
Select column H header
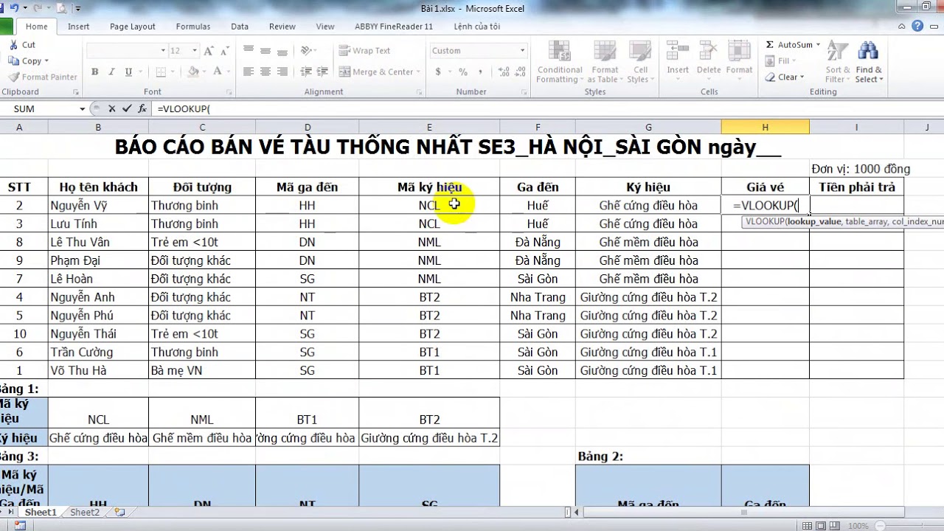[x=765, y=127]
